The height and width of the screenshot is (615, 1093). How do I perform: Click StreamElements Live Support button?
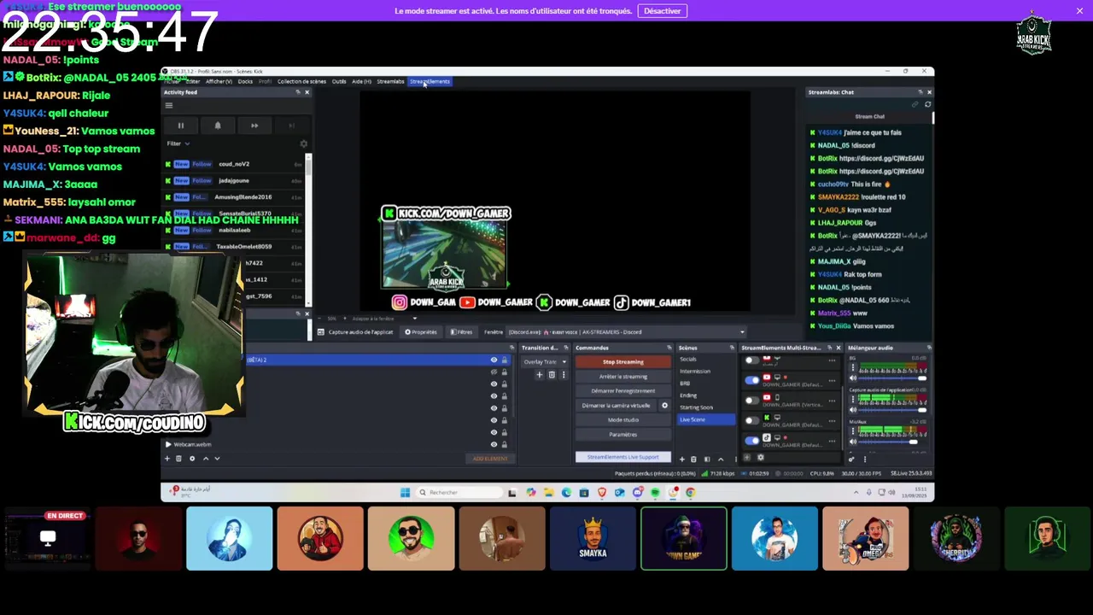coord(623,457)
